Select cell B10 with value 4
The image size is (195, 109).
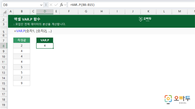click(22, 56)
